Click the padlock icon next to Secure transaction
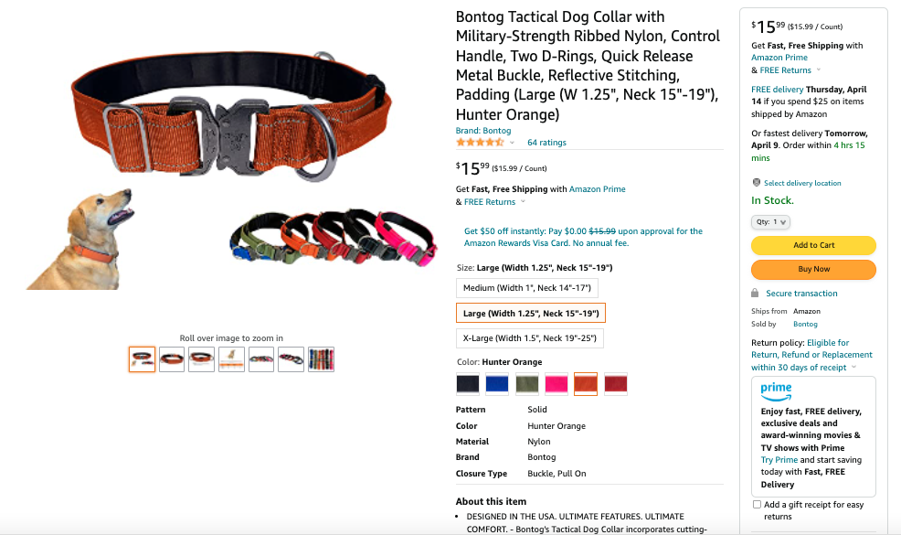The image size is (901, 535). click(x=755, y=294)
